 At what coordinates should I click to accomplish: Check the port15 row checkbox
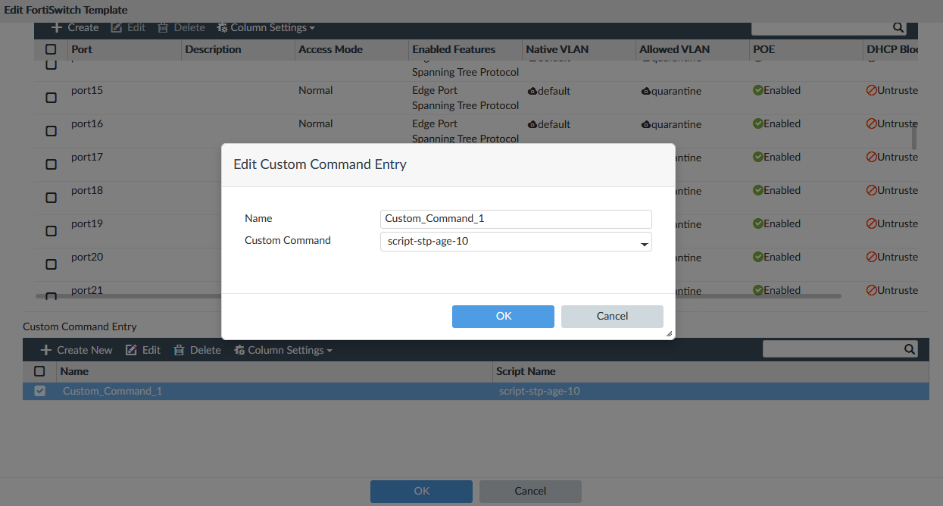point(51,98)
